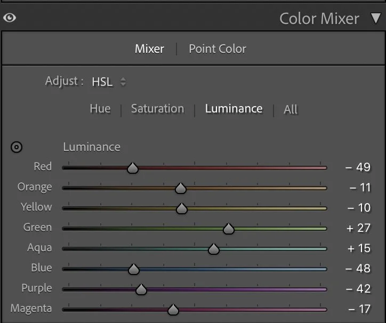Select the Luminance targeted adjustment tool icon
Viewport: 386px width, 323px height.
pos(17,147)
